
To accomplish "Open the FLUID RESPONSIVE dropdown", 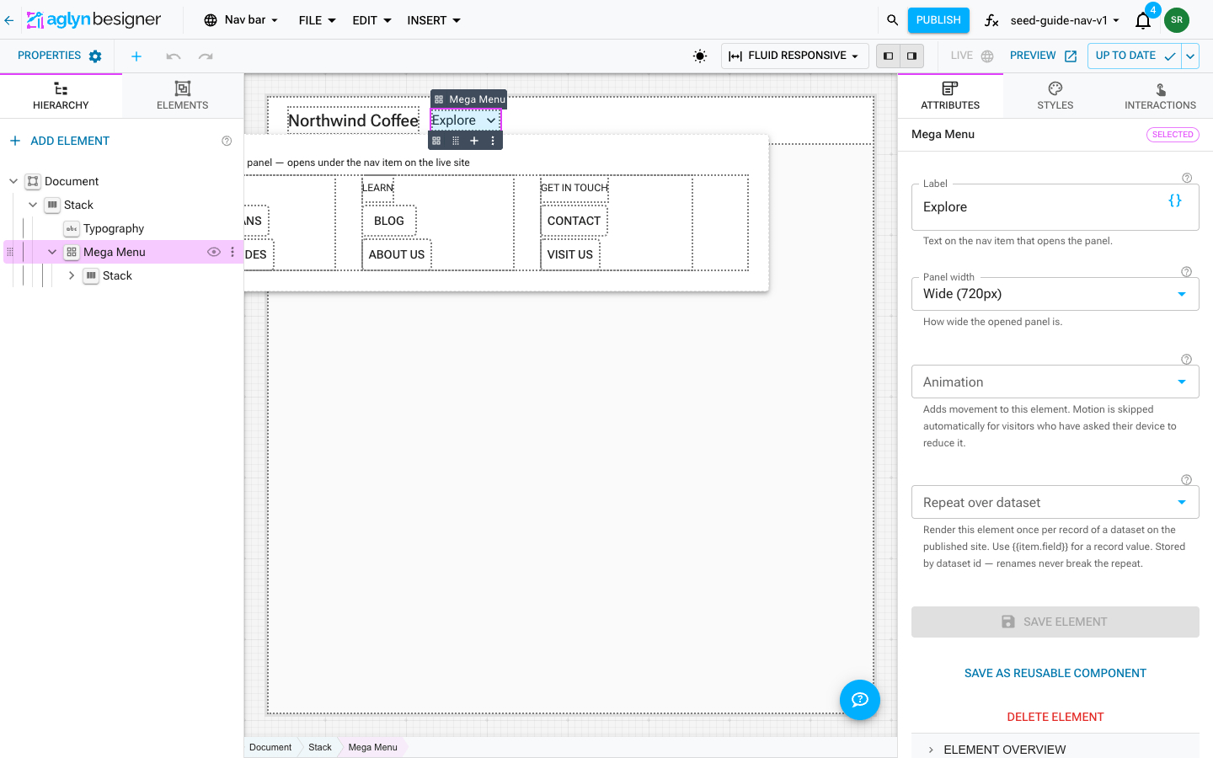I will pyautogui.click(x=794, y=56).
